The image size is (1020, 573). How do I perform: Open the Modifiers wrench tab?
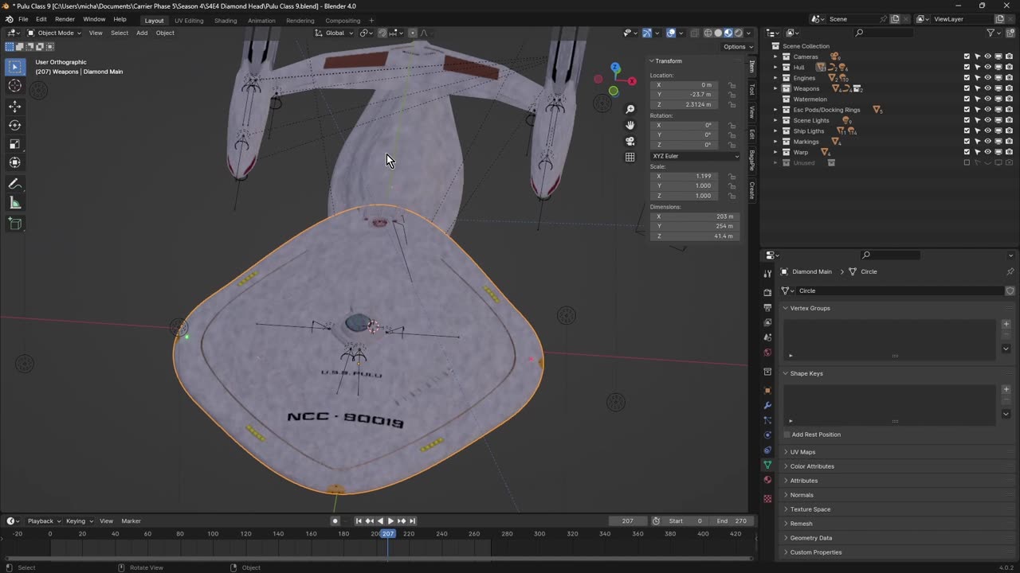pyautogui.click(x=767, y=406)
